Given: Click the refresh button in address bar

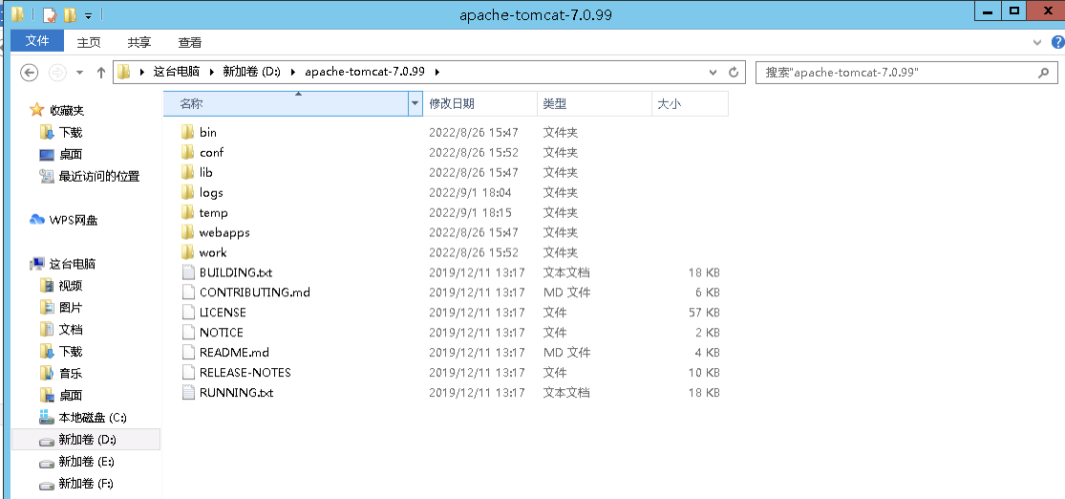Looking at the screenshot, I should coord(734,73).
